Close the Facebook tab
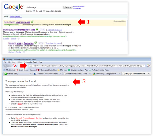Screen dimensions: 153x137 pyautogui.click(x=60, y=74)
